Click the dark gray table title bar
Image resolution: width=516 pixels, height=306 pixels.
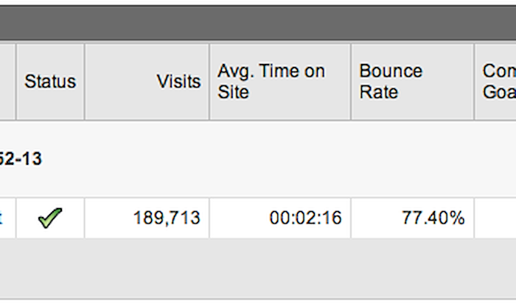tap(258, 23)
